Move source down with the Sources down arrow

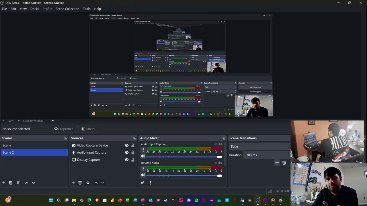(103, 183)
